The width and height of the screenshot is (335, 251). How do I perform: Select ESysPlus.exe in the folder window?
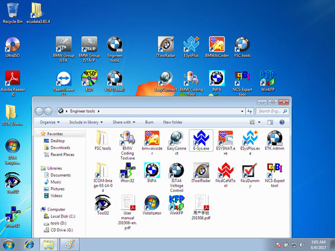(x=250, y=143)
